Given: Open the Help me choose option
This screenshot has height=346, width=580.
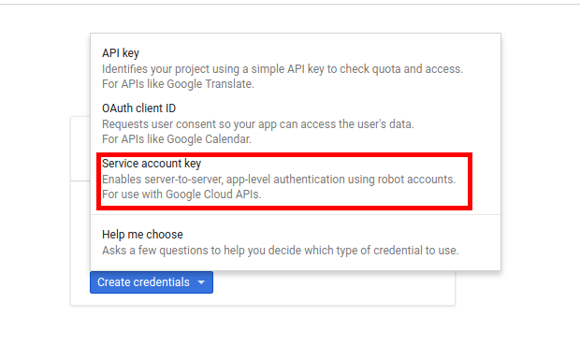Looking at the screenshot, I should tap(296, 242).
